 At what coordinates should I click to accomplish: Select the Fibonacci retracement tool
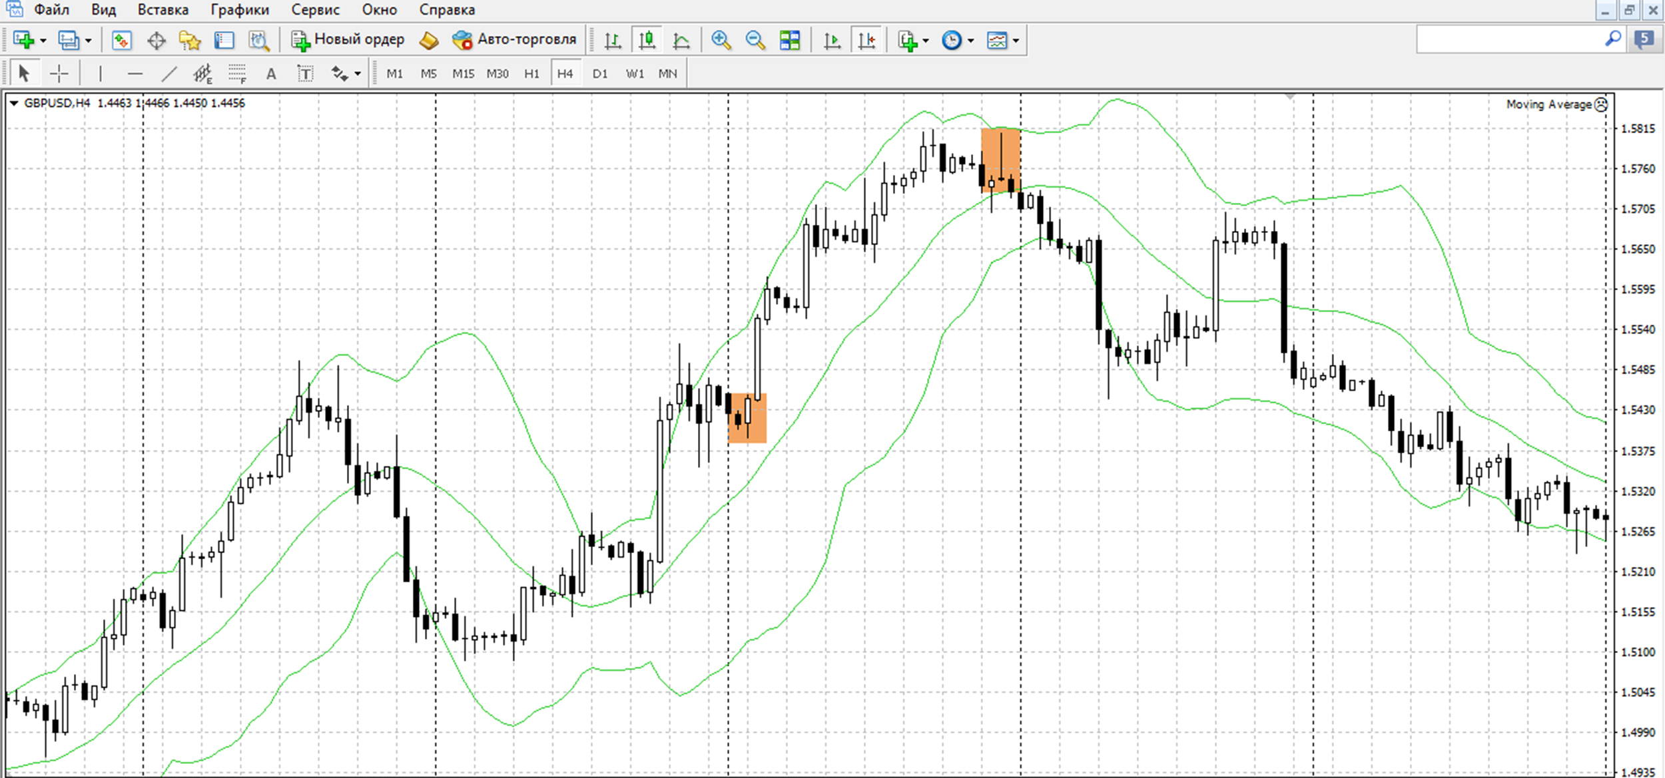237,73
